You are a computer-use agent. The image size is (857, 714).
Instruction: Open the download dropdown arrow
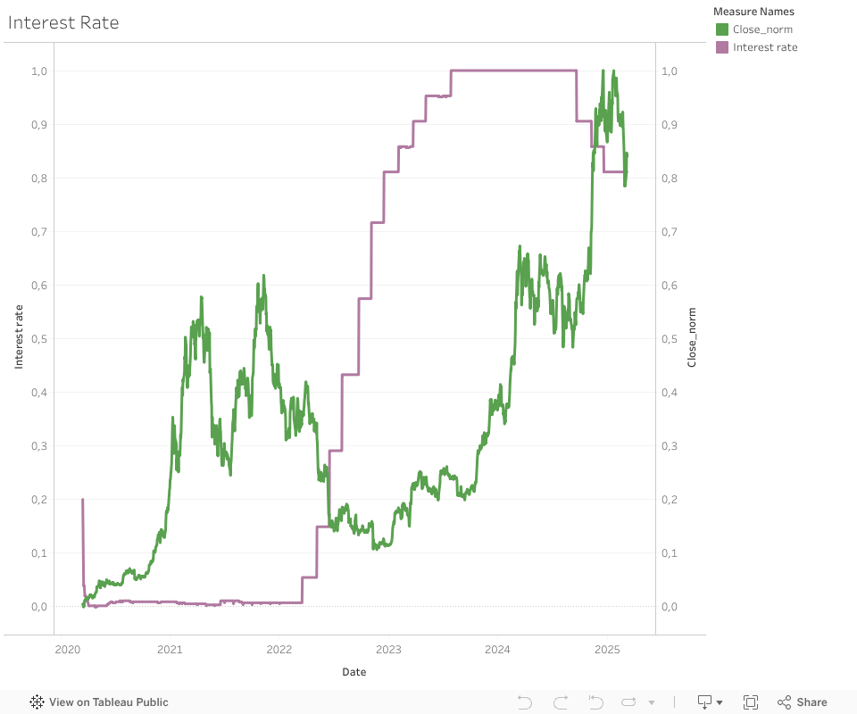[720, 703]
